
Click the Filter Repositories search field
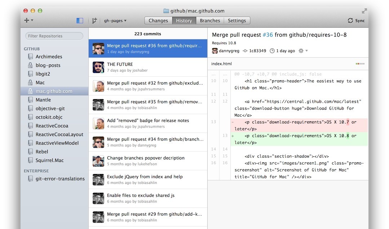(x=54, y=36)
